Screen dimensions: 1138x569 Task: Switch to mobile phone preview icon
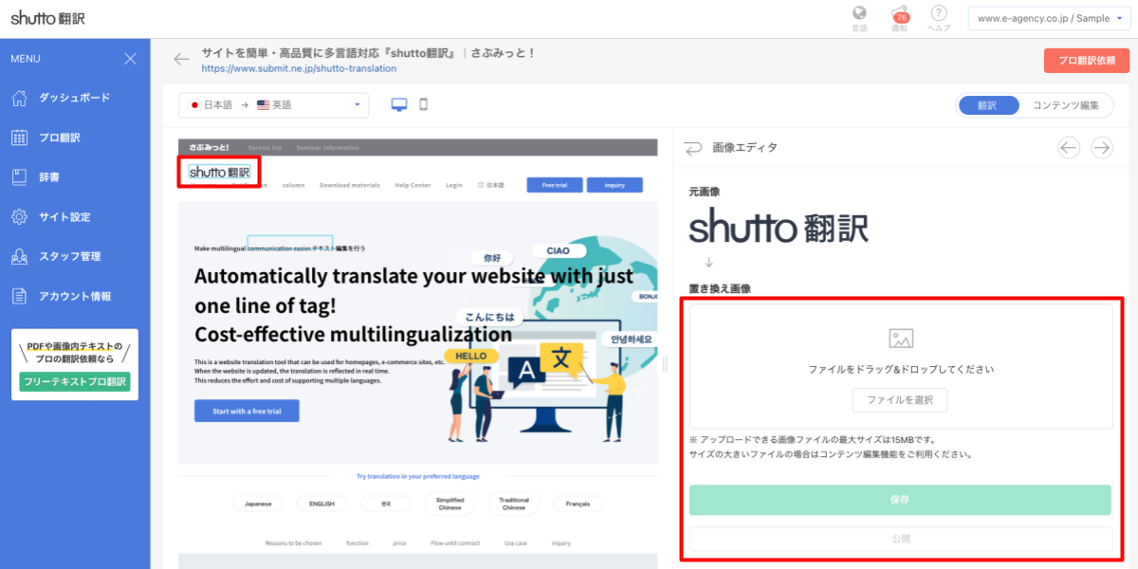pyautogui.click(x=424, y=104)
